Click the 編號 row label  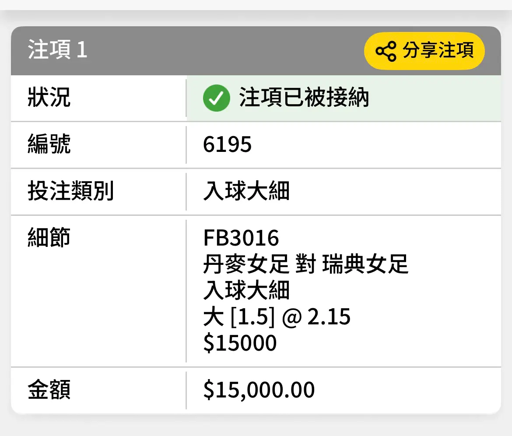[x=49, y=144]
